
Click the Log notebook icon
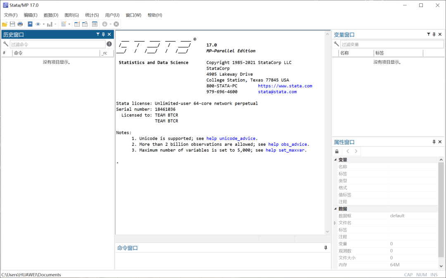(30, 24)
